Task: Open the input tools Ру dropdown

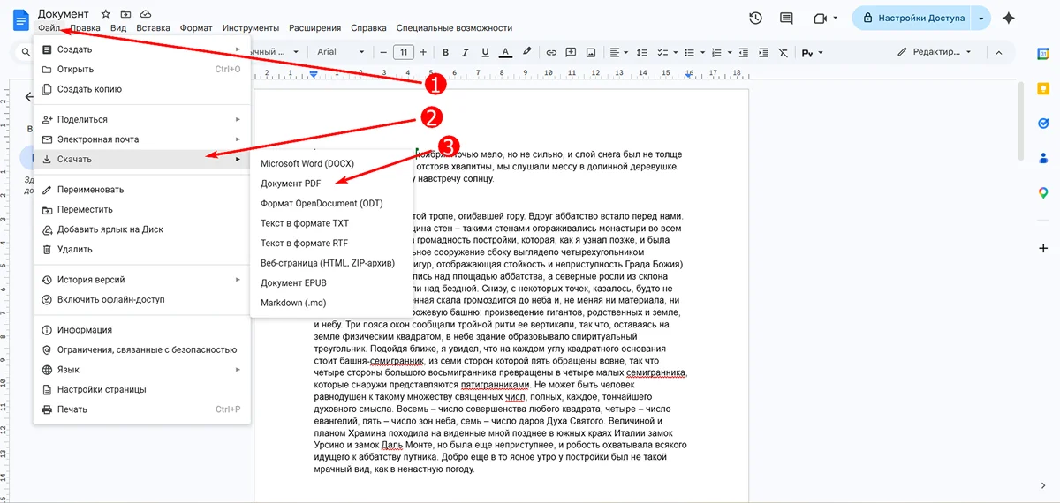Action: point(812,52)
